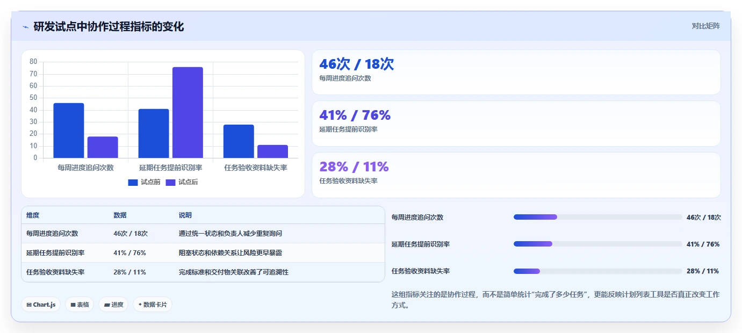The height and width of the screenshot is (333, 742).
Task: Click the progress bar for 任务验收资料缺失率
Action: point(597,271)
